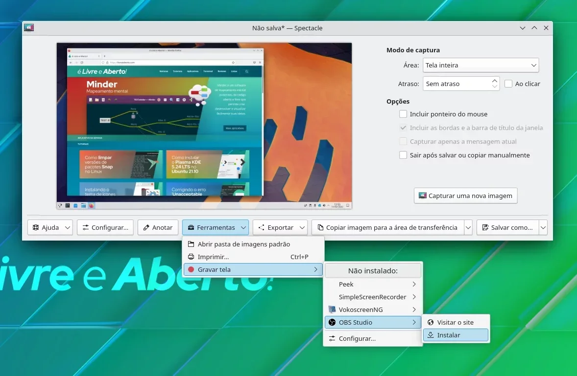577x376 pixels.
Task: Click the OBS Studio logo icon
Action: pos(332,322)
